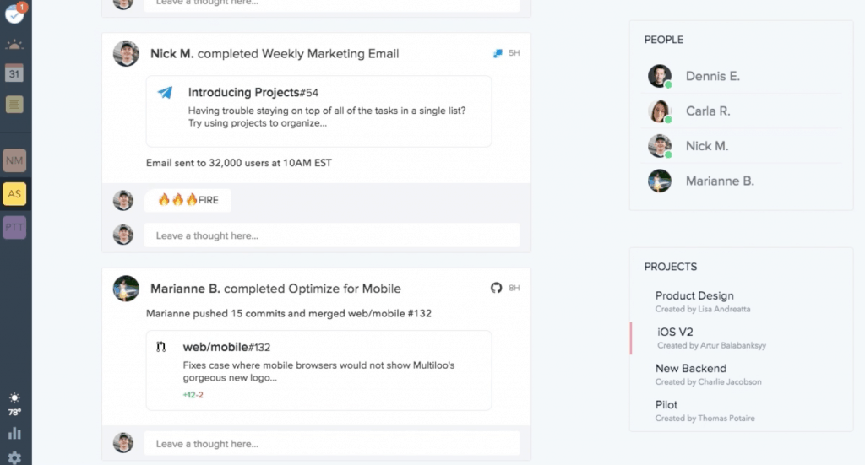Open the bar chart analytics icon
865x465 pixels.
click(x=14, y=433)
